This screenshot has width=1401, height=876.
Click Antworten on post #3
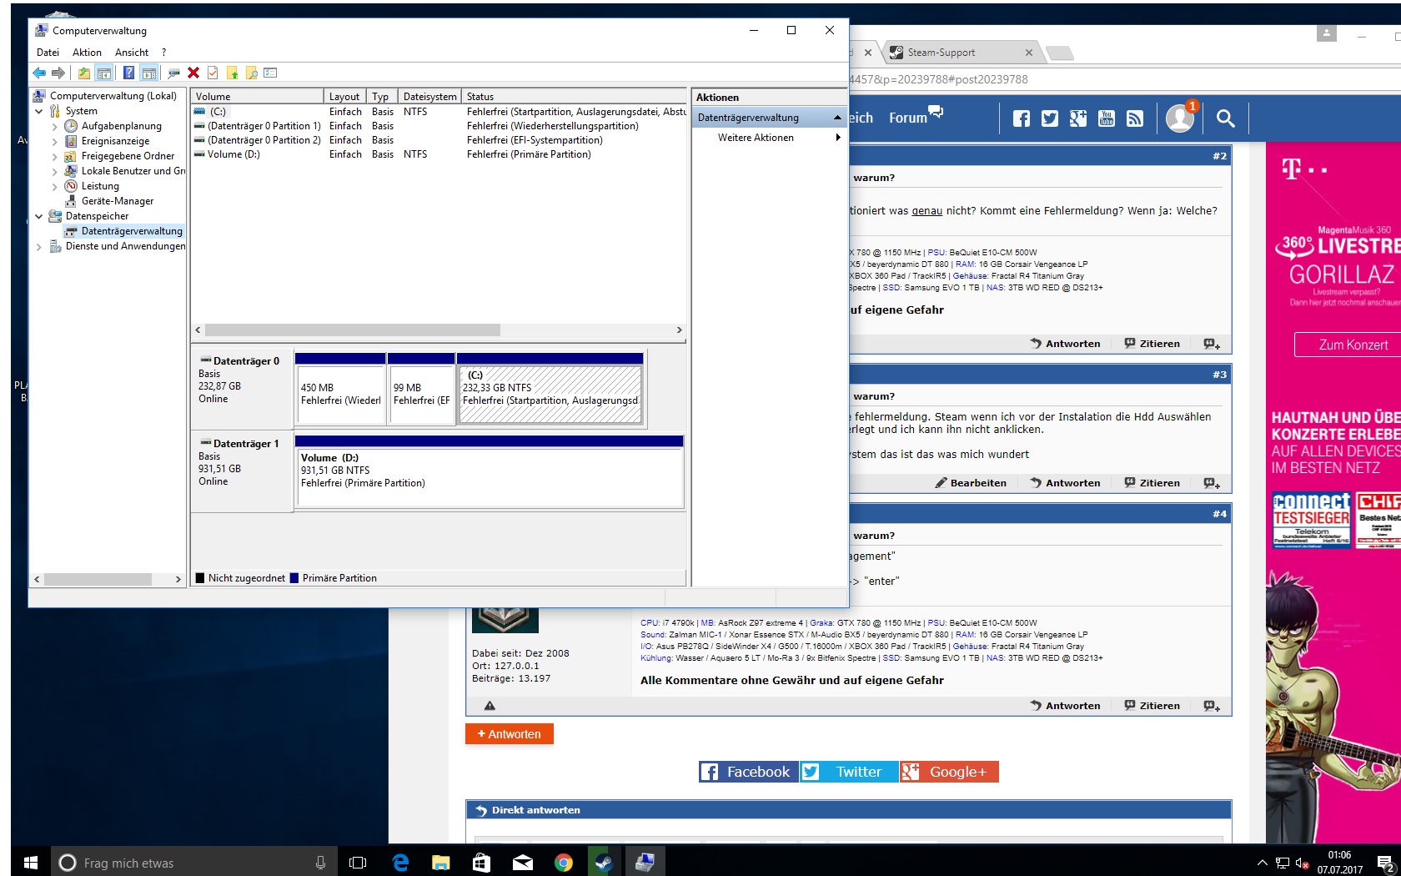pyautogui.click(x=1065, y=483)
